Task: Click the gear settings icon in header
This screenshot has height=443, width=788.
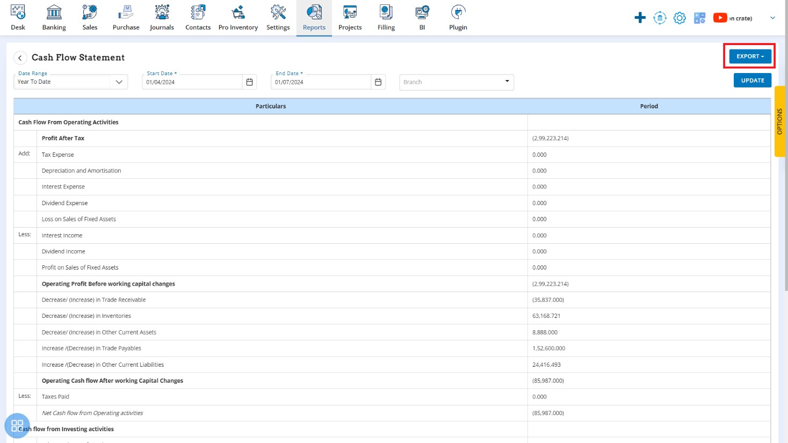Action: click(x=679, y=18)
